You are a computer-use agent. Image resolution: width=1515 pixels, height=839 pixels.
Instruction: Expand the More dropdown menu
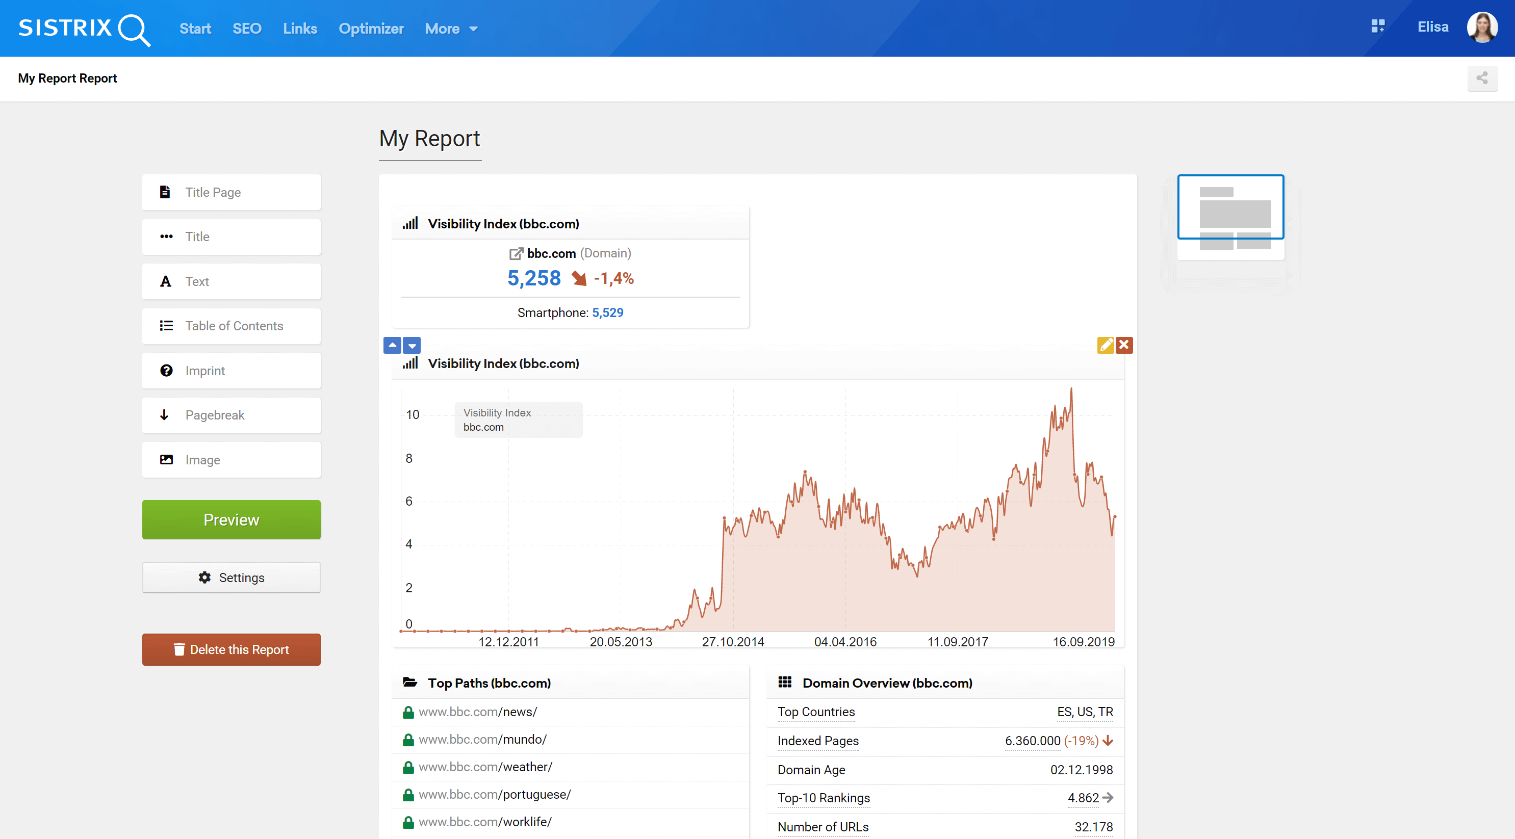click(x=451, y=29)
